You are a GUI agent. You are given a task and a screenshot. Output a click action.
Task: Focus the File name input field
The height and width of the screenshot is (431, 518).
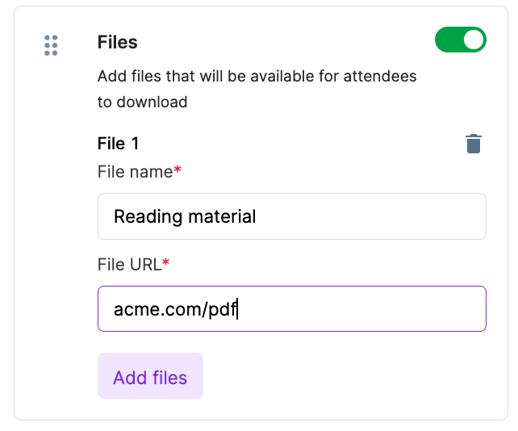click(291, 216)
